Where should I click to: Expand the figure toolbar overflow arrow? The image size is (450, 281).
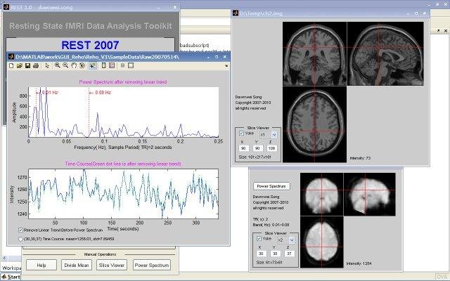(x=226, y=66)
